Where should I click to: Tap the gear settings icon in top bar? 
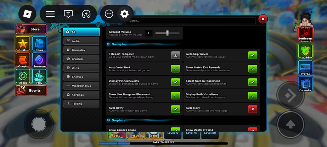[x=124, y=14]
